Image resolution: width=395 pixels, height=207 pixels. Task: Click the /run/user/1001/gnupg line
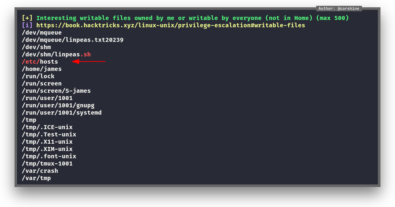pyautogui.click(x=58, y=106)
